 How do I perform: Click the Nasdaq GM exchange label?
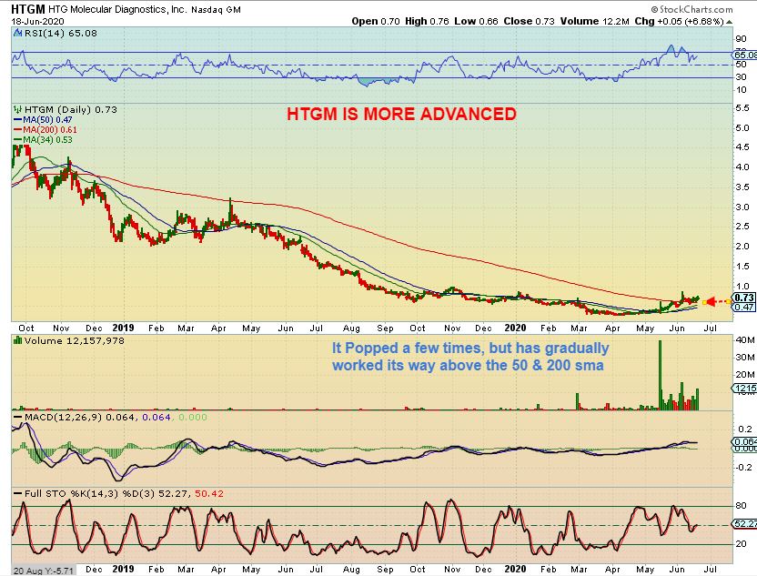[216, 10]
